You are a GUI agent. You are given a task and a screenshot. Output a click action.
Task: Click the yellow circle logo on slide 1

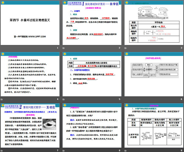[x=3, y=3]
